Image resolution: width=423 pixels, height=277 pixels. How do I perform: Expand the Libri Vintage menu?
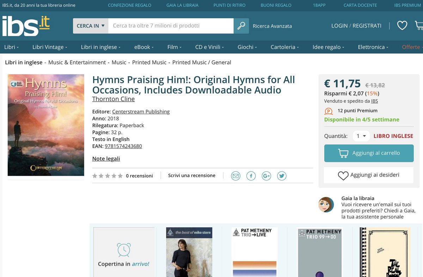(50, 47)
